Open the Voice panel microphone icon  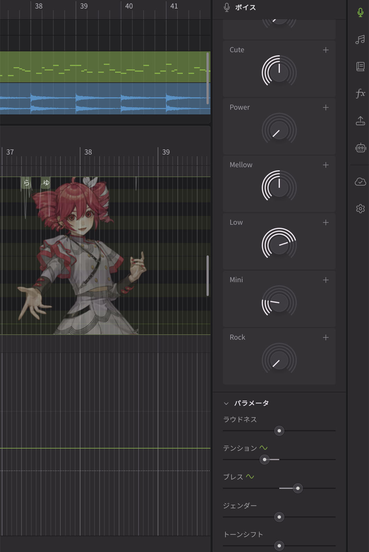(x=360, y=12)
